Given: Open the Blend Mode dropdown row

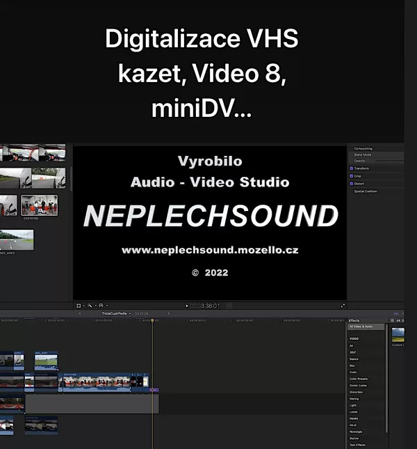Looking at the screenshot, I should [x=377, y=155].
